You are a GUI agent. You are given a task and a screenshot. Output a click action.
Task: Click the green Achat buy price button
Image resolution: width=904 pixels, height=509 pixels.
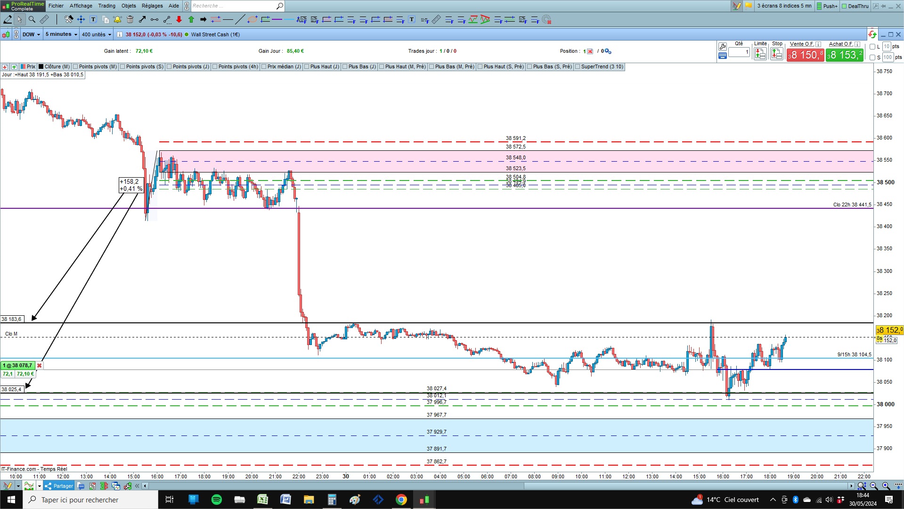pyautogui.click(x=844, y=55)
